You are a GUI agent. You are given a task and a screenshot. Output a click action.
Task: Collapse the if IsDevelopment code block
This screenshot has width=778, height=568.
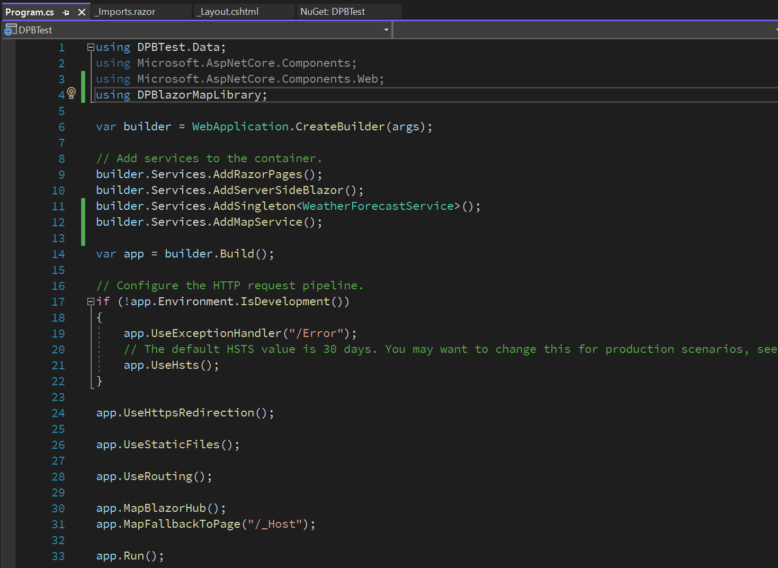pos(91,301)
